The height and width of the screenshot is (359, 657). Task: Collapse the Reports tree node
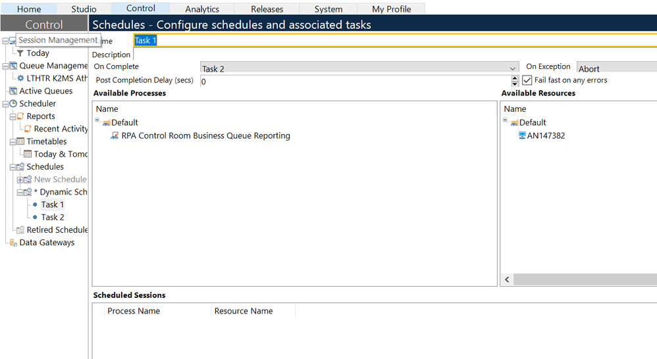tap(13, 116)
